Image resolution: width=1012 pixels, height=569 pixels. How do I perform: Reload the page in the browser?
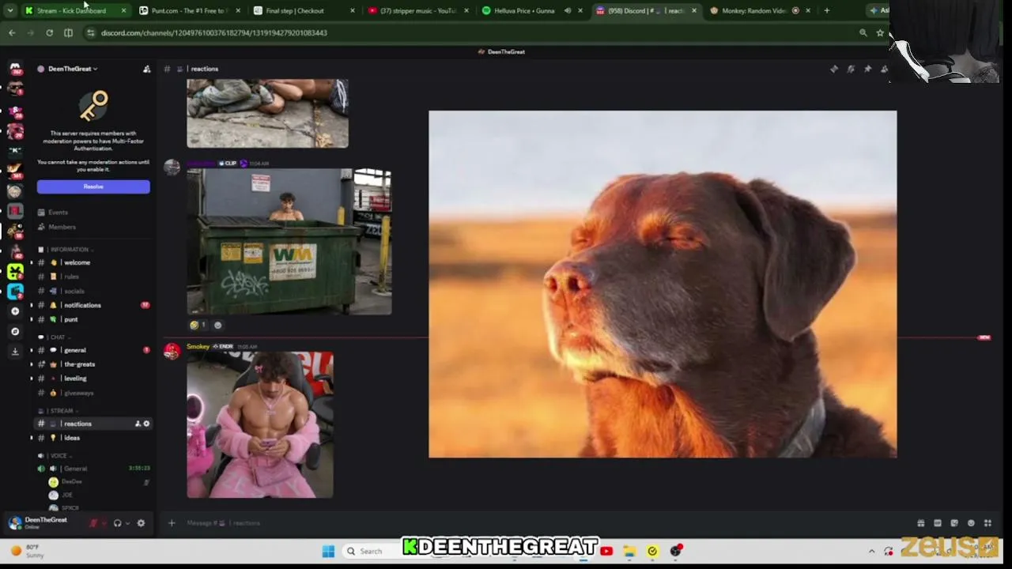49,32
